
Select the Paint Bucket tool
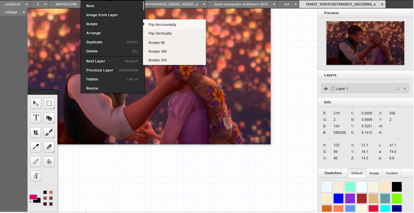(49, 161)
